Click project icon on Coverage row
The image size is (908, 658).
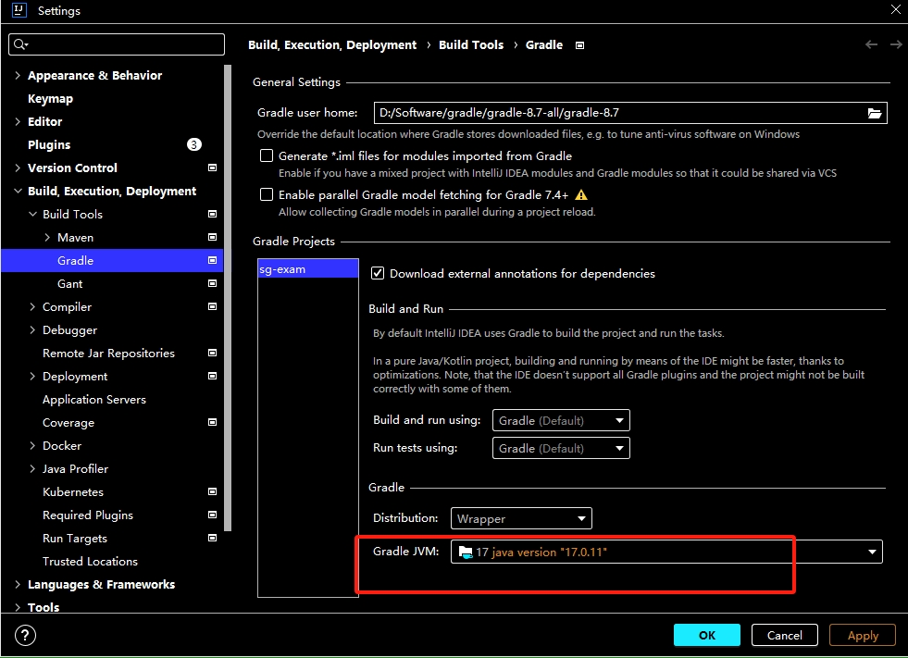(x=213, y=422)
